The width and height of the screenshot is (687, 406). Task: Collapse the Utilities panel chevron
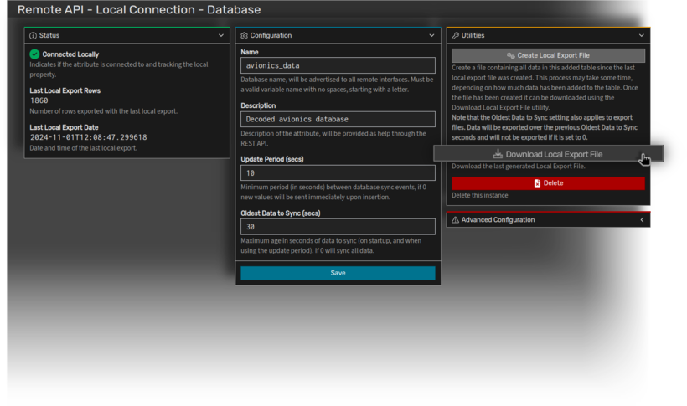642,35
